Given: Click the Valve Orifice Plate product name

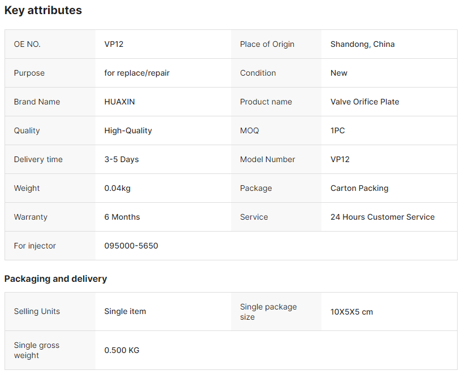Looking at the screenshot, I should (364, 102).
